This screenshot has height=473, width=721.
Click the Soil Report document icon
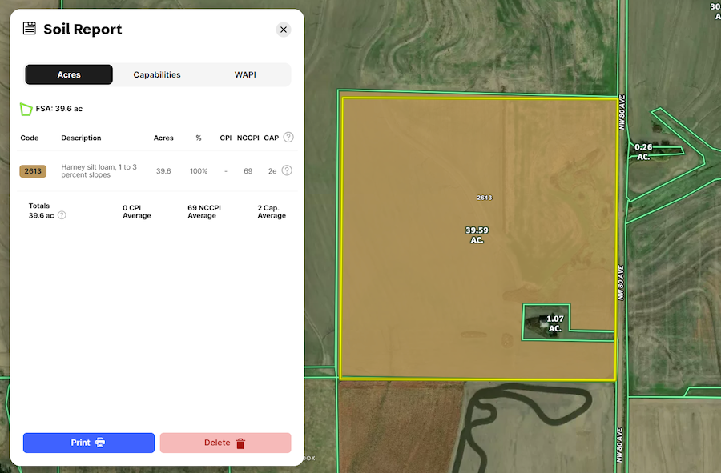click(x=30, y=29)
